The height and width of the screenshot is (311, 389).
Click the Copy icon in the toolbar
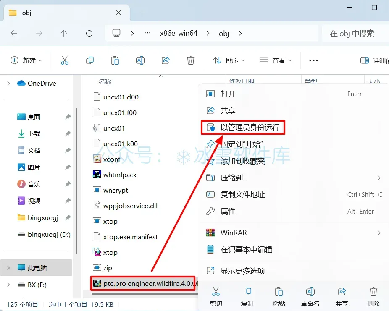coord(90,60)
